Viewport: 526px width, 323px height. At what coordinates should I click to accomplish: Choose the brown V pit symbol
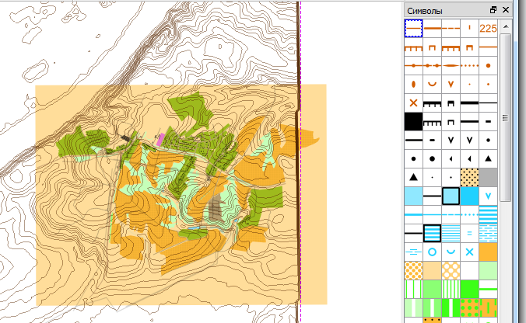[451, 84]
